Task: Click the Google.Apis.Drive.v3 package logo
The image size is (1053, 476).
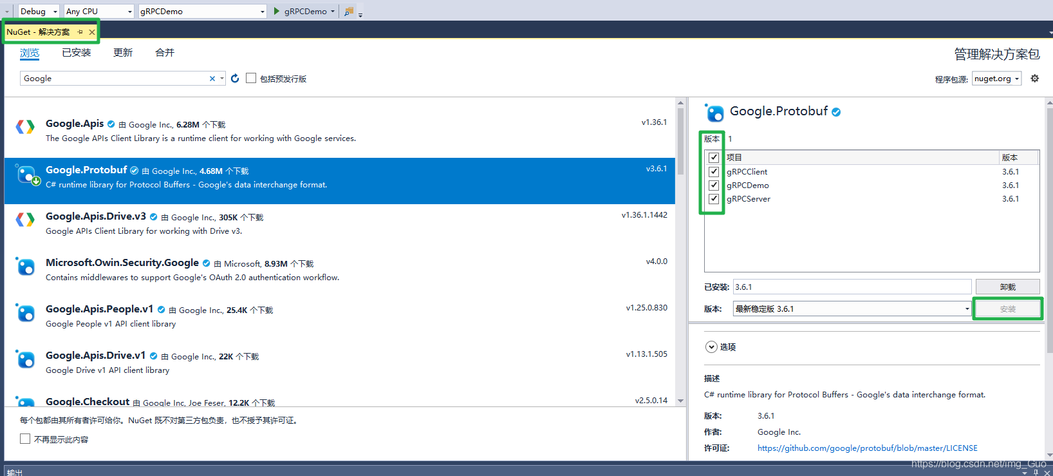Action: 25,220
